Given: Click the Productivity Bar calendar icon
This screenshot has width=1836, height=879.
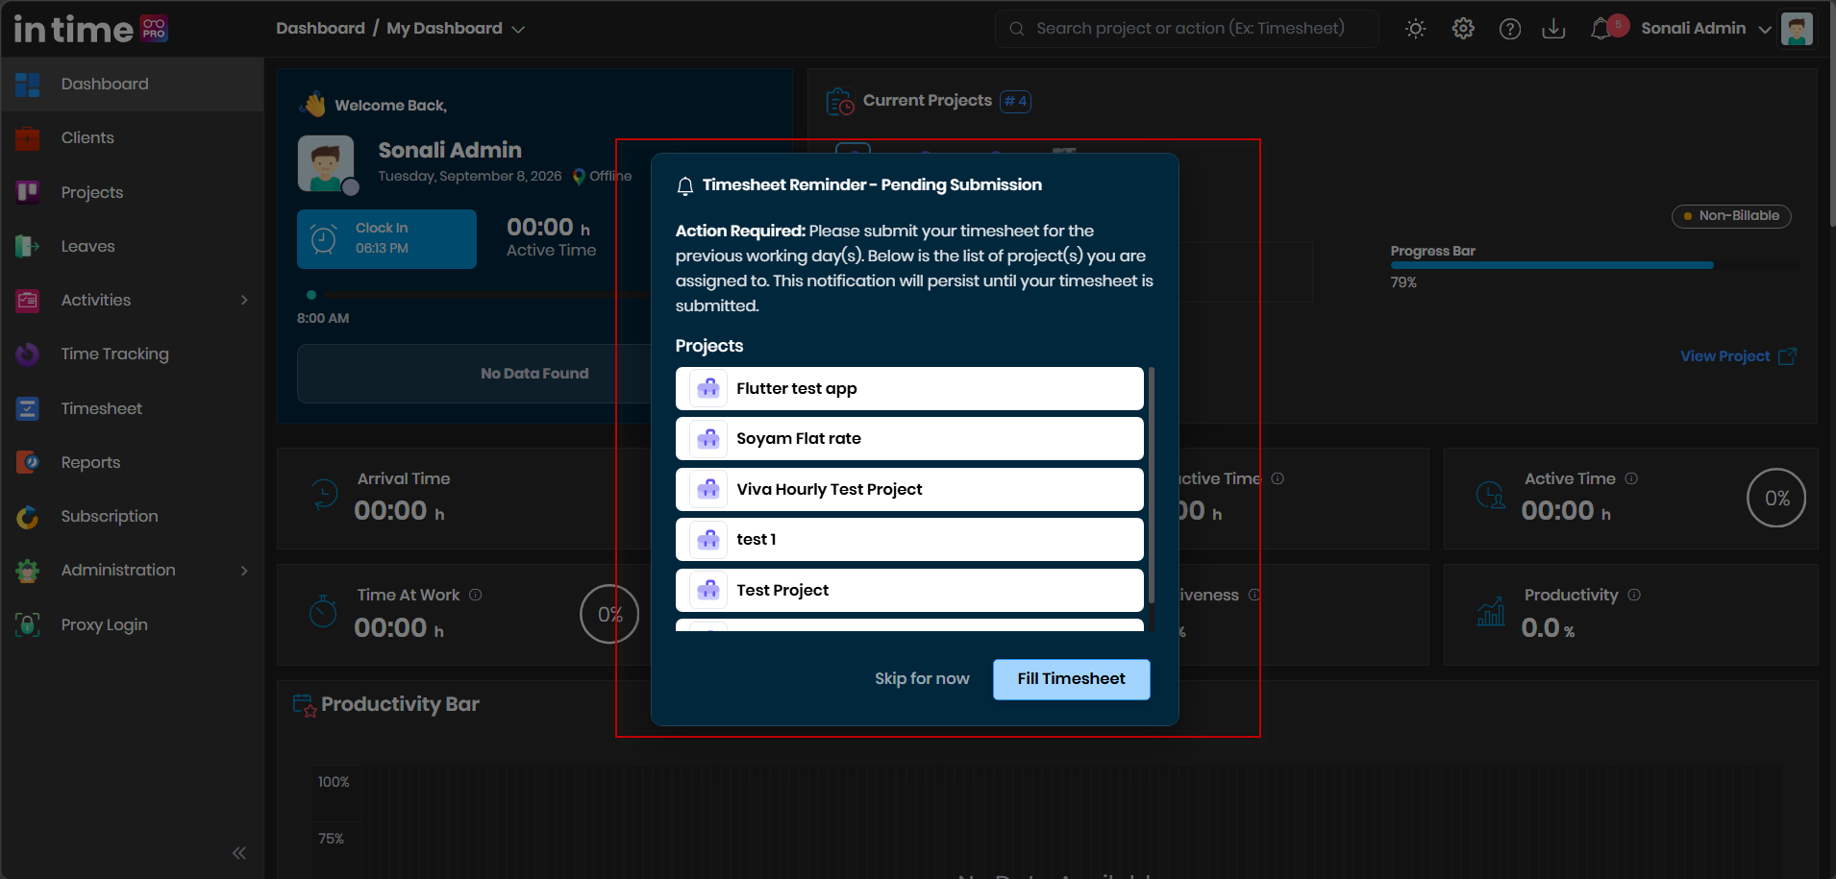Looking at the screenshot, I should (305, 706).
